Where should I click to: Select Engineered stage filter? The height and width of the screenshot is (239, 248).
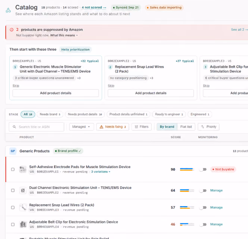pyautogui.click(x=200, y=114)
